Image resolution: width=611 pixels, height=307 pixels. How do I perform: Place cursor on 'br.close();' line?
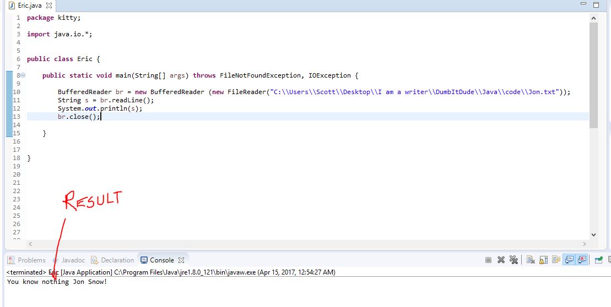(79, 117)
